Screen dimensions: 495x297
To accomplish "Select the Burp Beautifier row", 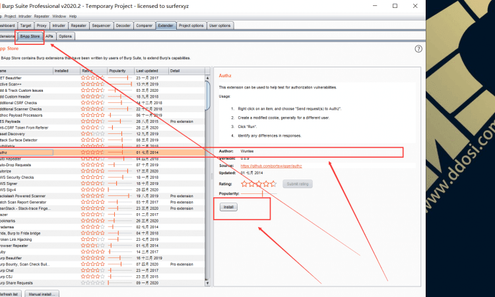I will (102, 258).
